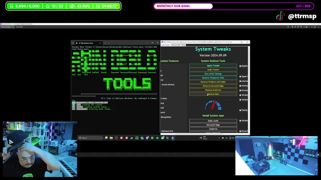Click the System Debloat Tools heading
This screenshot has height=180, width=321.
point(213,61)
